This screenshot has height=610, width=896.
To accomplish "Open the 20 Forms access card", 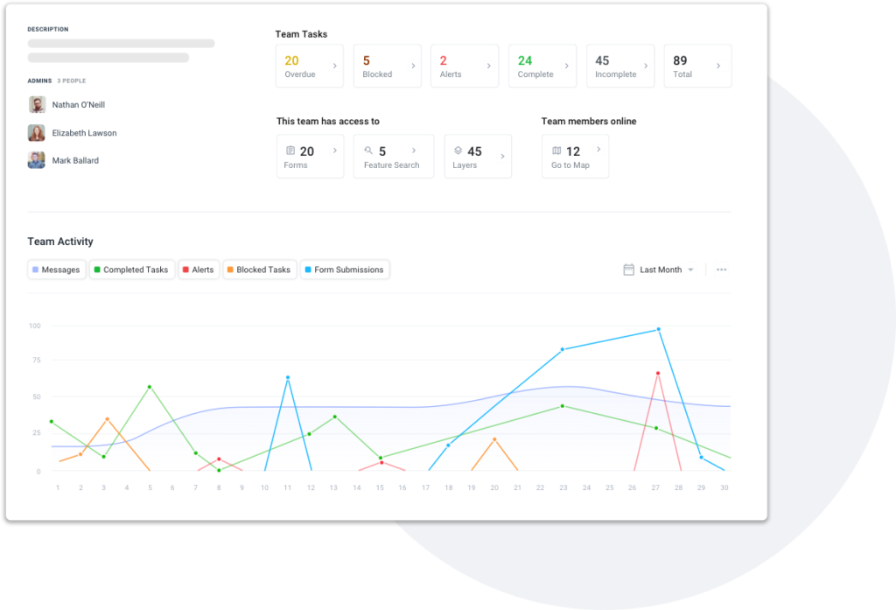I will coord(311,156).
